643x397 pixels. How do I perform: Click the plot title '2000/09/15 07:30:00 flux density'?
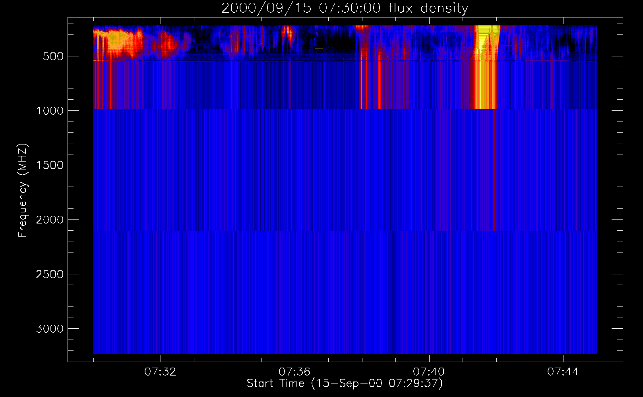345,8
